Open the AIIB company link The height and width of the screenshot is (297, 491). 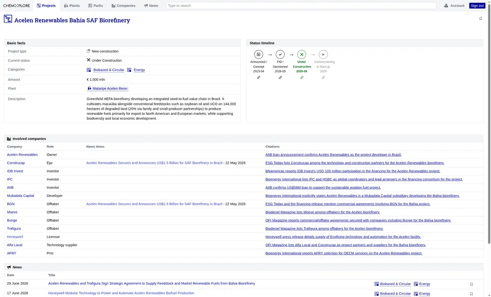coord(11,187)
